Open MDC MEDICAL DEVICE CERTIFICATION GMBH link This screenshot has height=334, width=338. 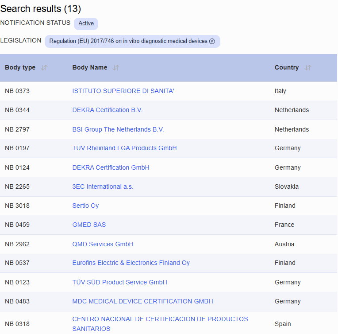coord(142,301)
